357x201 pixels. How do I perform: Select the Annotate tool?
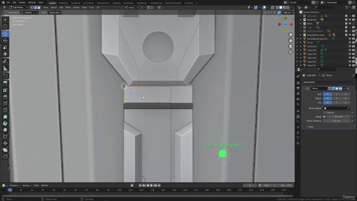[5, 61]
